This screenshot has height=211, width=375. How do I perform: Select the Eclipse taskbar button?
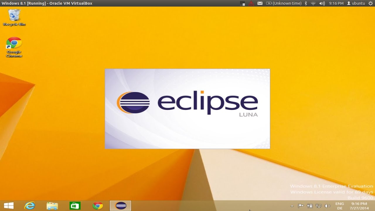pyautogui.click(x=120, y=206)
